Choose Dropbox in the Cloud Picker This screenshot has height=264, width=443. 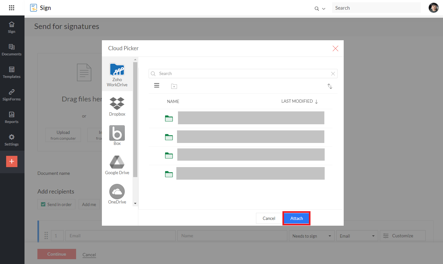pos(117,106)
